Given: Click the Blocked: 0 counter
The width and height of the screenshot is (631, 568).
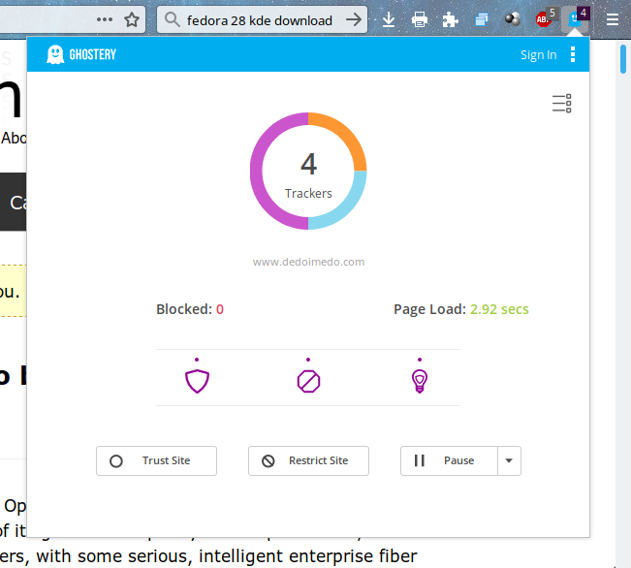Looking at the screenshot, I should (190, 309).
